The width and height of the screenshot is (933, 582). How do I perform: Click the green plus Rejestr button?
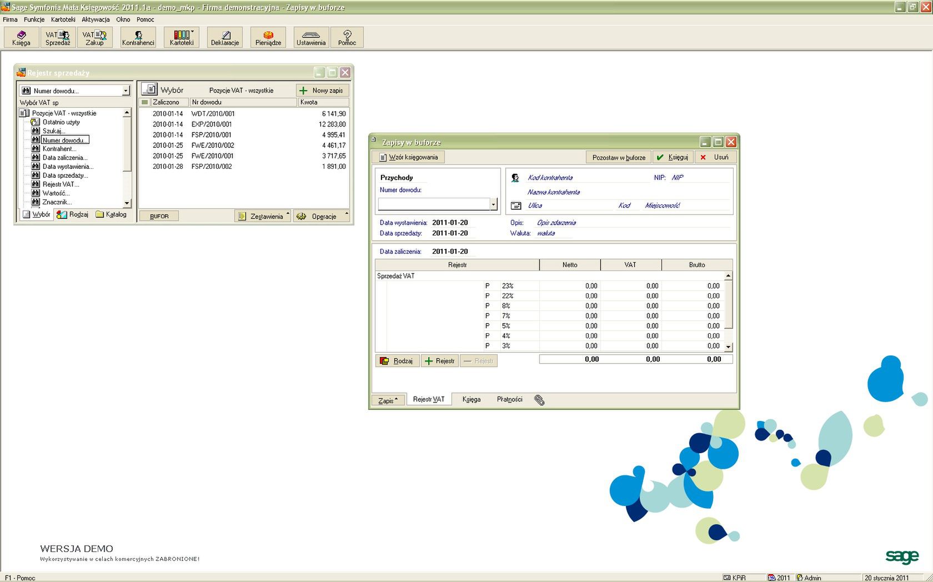[439, 361]
